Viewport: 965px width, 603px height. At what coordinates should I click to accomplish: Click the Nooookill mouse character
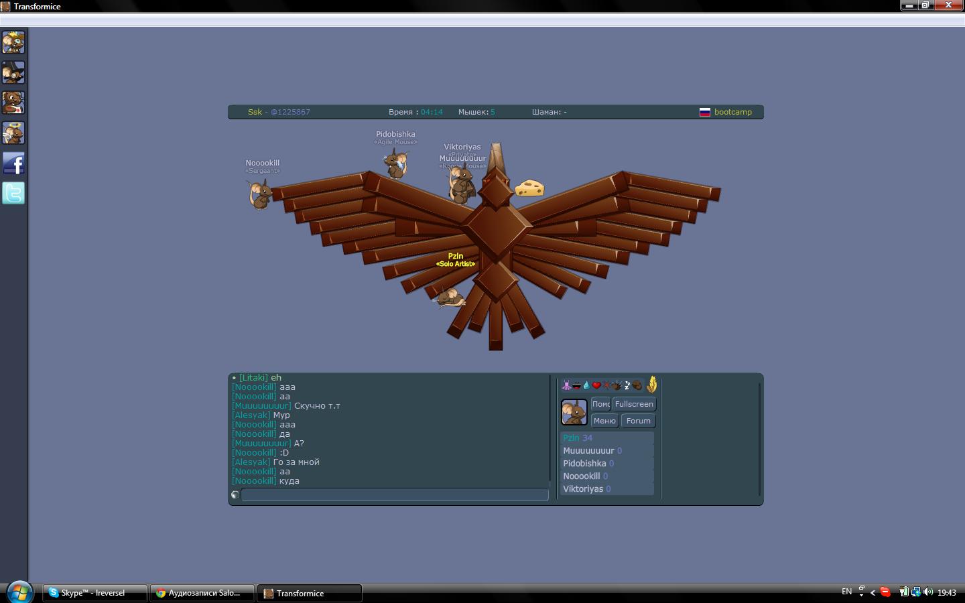click(x=260, y=194)
